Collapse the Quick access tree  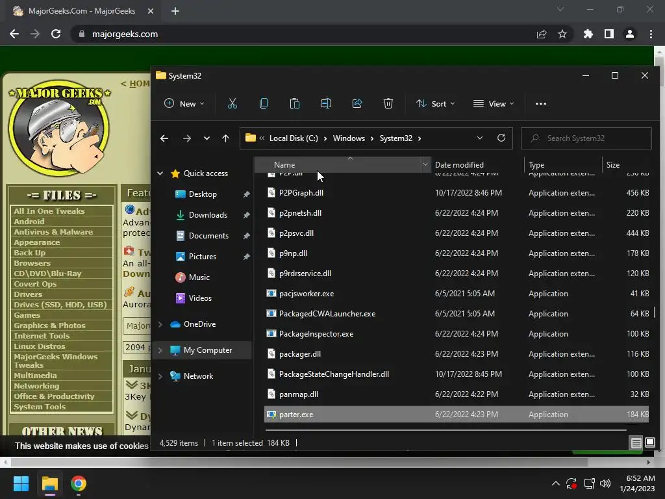click(160, 173)
